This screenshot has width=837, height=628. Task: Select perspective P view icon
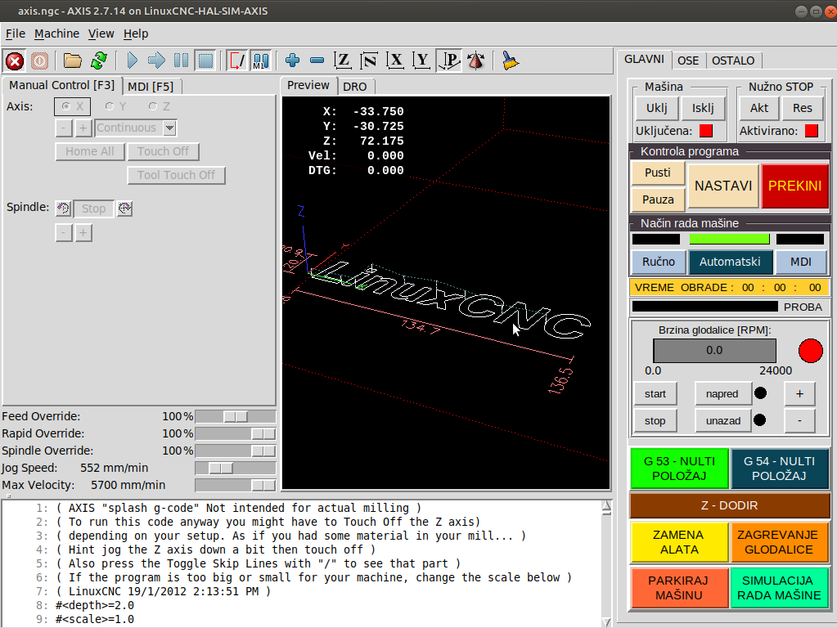(x=449, y=61)
